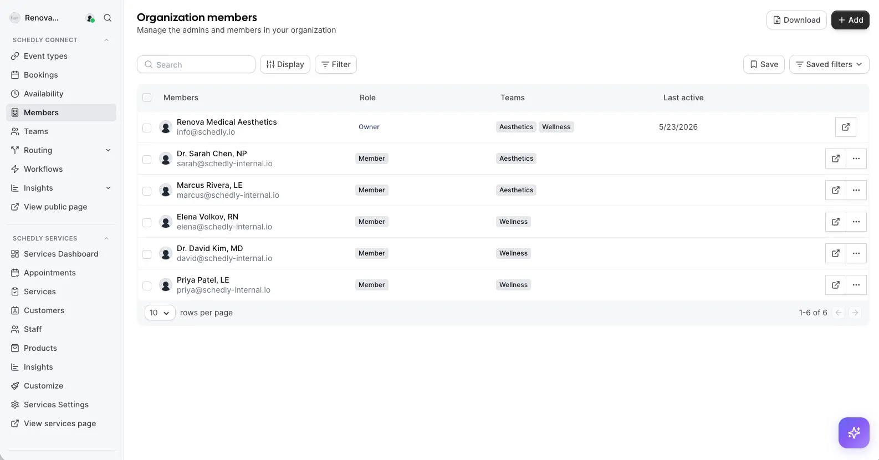879x460 pixels.
Task: Navigate to Teams in sidebar
Action: point(61,131)
